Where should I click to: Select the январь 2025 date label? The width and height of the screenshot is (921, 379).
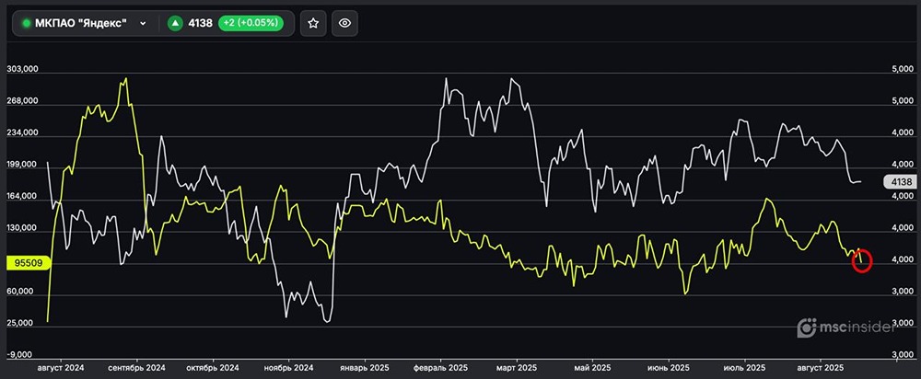(367, 366)
